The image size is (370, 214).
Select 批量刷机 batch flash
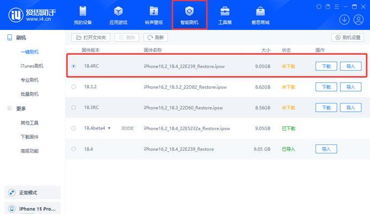(29, 94)
